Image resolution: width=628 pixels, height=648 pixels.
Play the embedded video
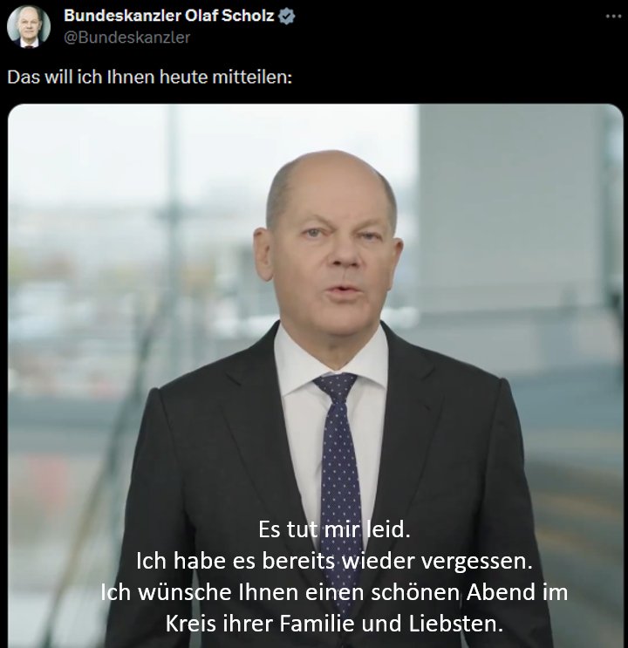pos(316,375)
